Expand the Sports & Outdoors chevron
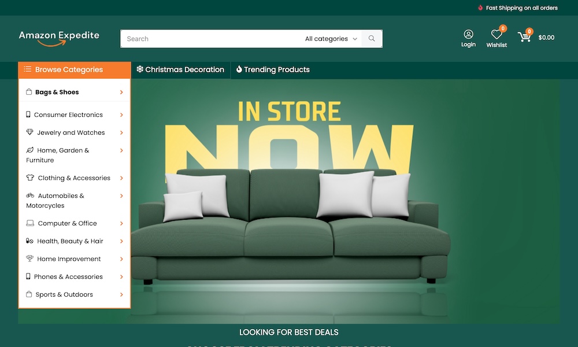 coord(121,294)
